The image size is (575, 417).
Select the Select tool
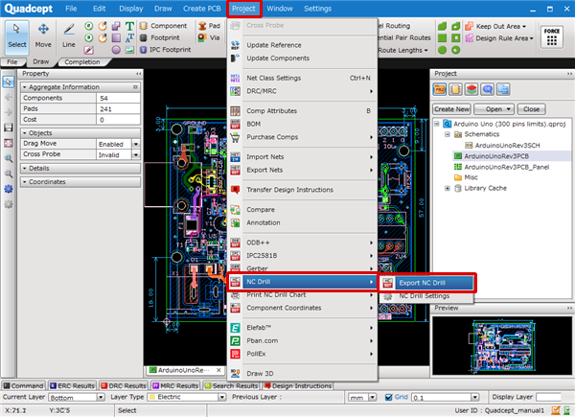pos(17,37)
